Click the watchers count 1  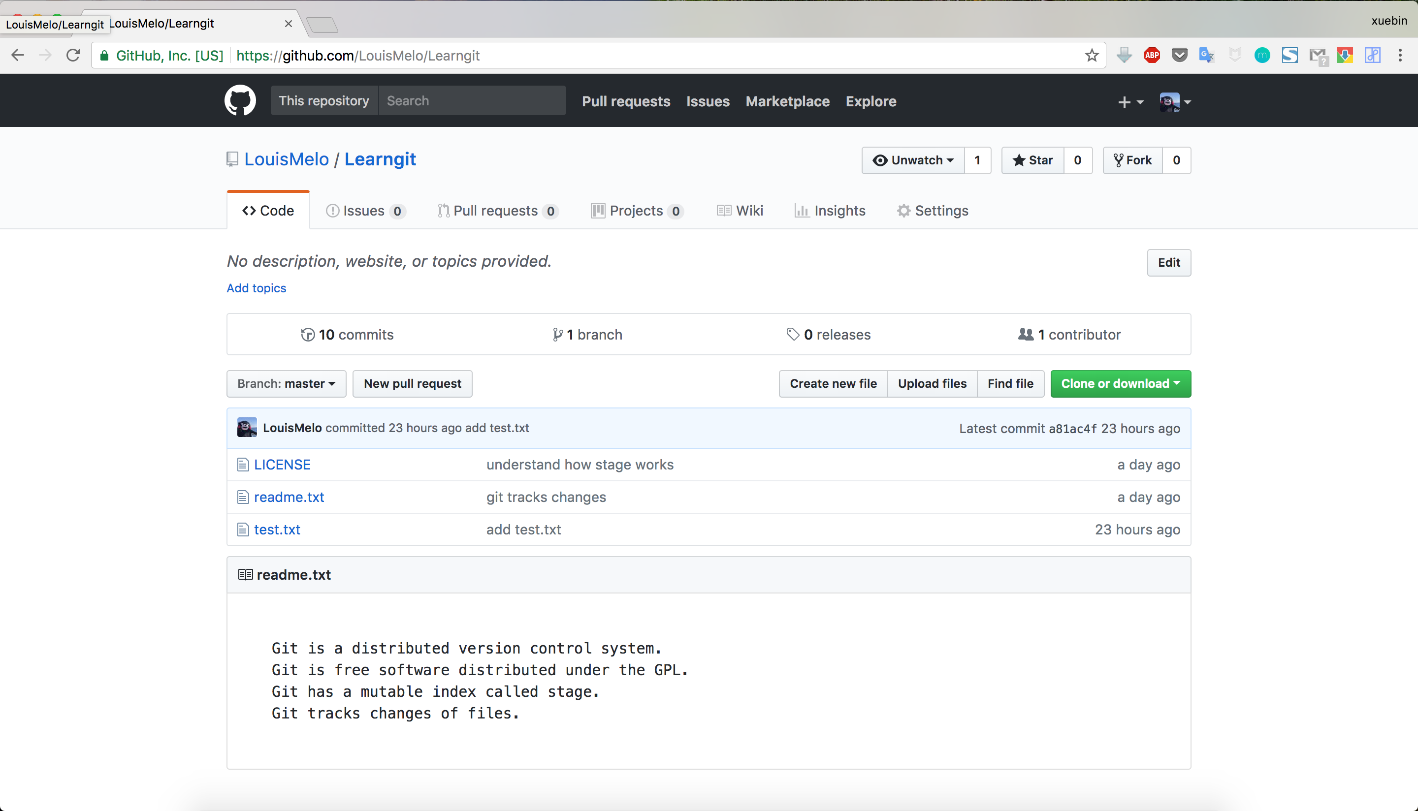click(x=977, y=160)
